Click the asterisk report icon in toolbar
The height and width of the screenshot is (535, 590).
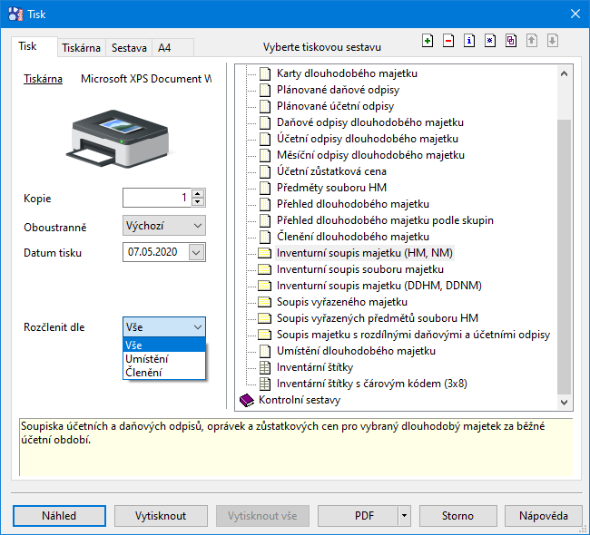point(490,41)
